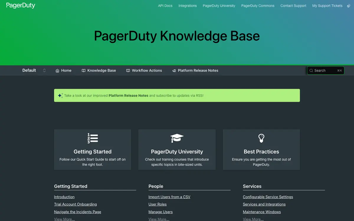Open the PagerDuty University card title
354x221 pixels.
coord(177,152)
